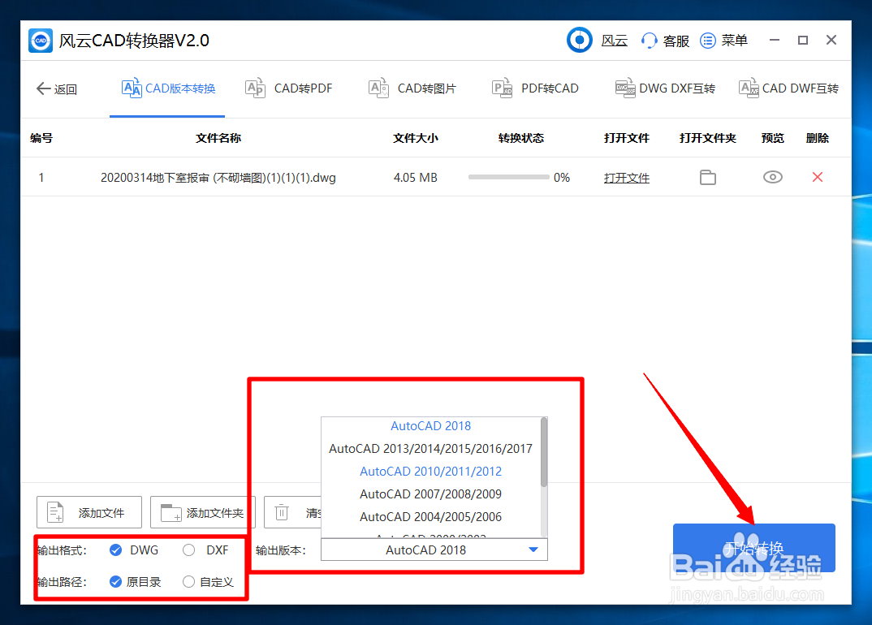872x625 pixels.
Task: Go back using the 返回 arrow
Action: pos(56,89)
